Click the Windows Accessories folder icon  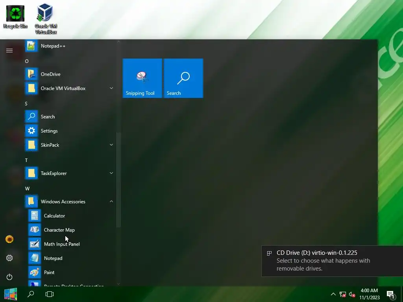31,201
